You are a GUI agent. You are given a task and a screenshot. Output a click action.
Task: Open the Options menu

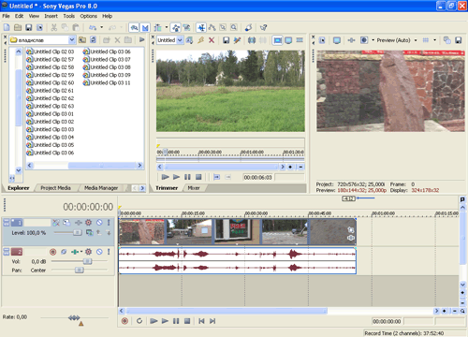pos(89,16)
